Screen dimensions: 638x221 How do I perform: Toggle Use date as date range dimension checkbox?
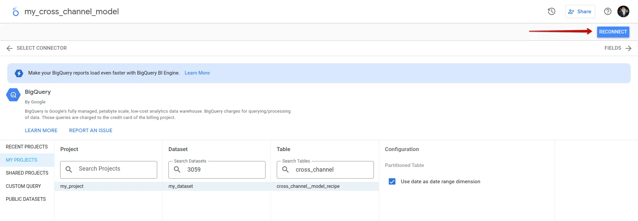pyautogui.click(x=392, y=182)
